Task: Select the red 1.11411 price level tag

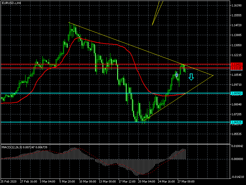Action: point(236,64)
